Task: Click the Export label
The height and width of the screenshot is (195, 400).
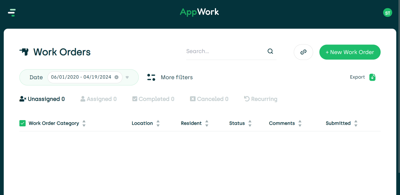Action: tap(357, 77)
